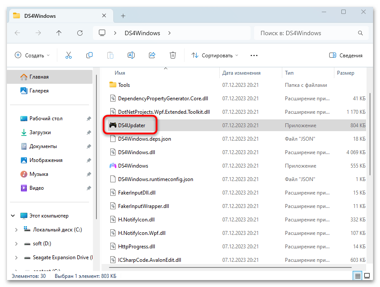Click the 804 КБ size cell
Image resolution: width=380 pixels, height=287 pixels.
point(358,125)
